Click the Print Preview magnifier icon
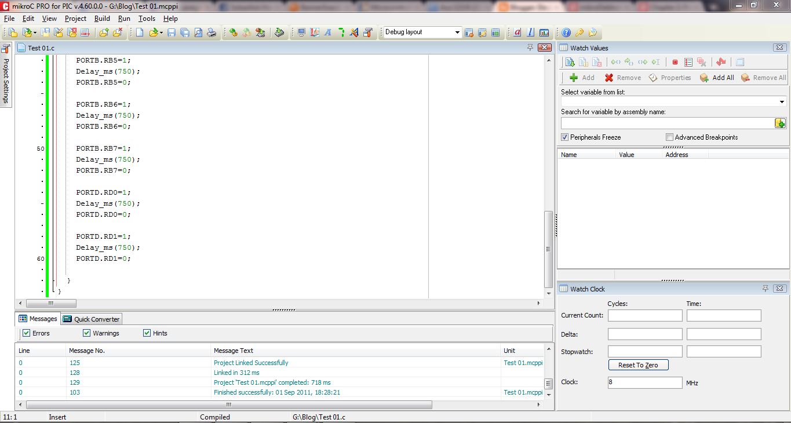Viewport: 791px width, 423px height. (198, 32)
